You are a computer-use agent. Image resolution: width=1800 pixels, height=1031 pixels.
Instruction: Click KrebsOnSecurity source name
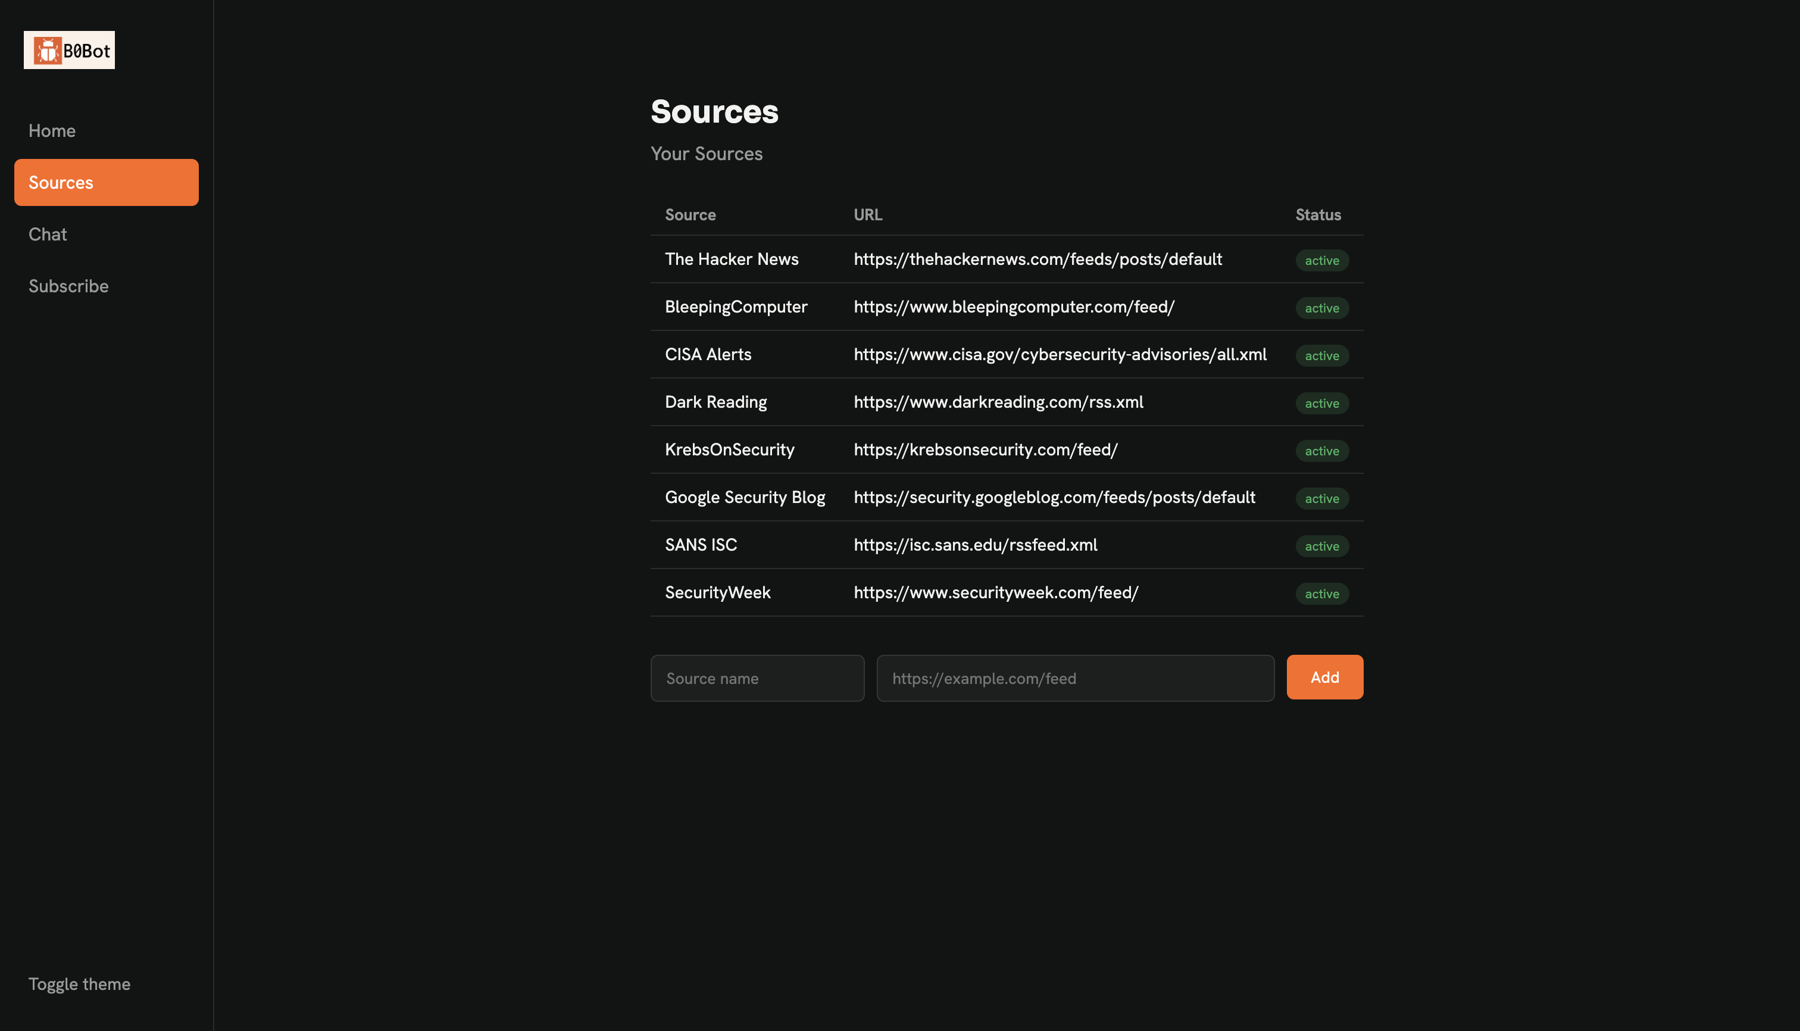tap(729, 449)
